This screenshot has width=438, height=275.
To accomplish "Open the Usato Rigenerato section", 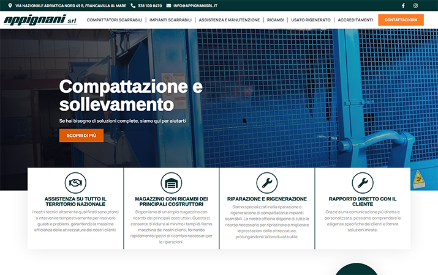I will (x=311, y=20).
